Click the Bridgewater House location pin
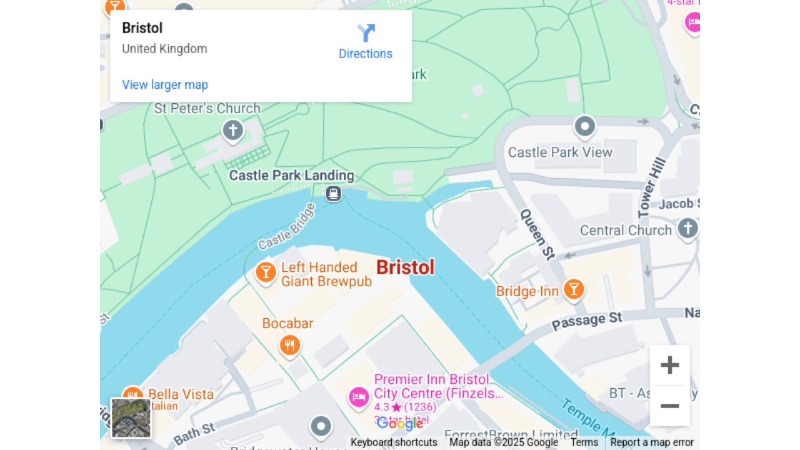The height and width of the screenshot is (450, 800). click(x=321, y=426)
